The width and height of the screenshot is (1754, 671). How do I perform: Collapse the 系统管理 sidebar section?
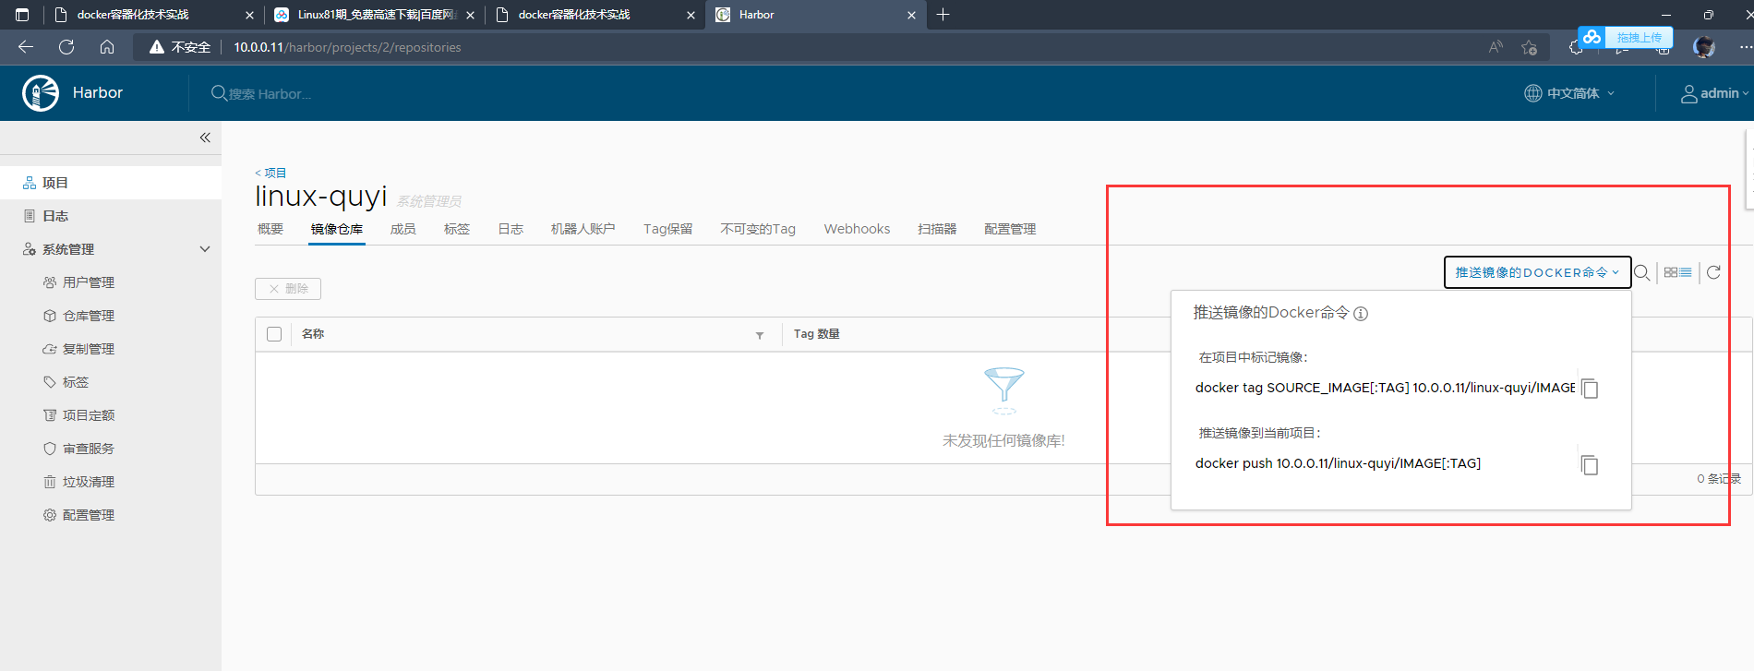click(x=205, y=249)
